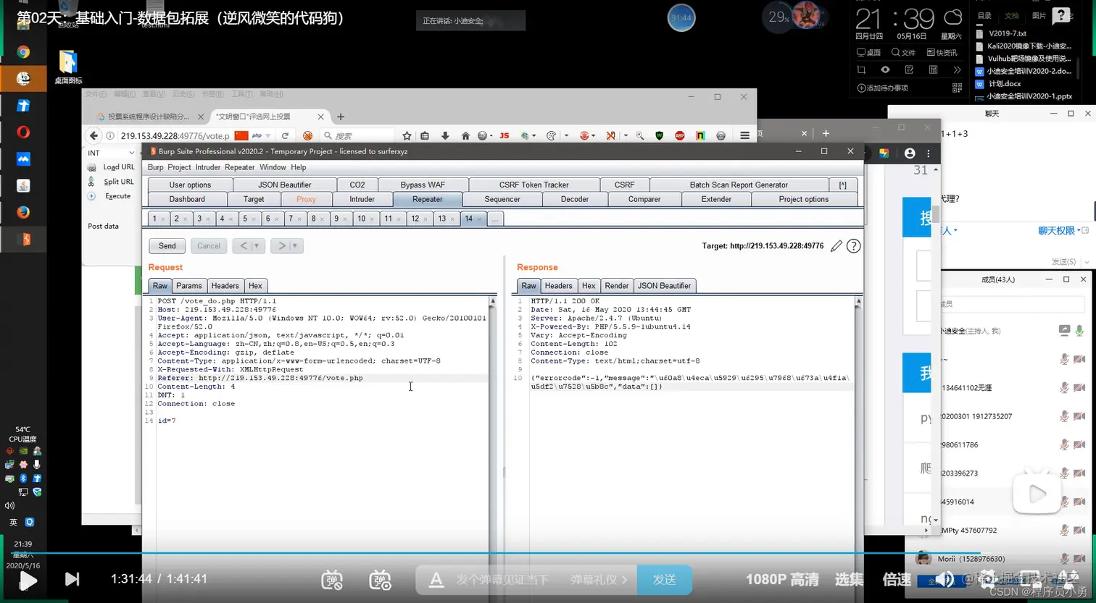
Task: Click the Referer header line in the request
Action: click(x=260, y=378)
